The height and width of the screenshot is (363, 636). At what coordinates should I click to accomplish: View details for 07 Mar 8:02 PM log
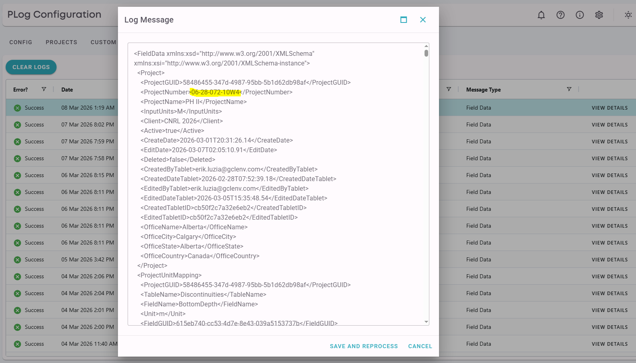[610, 125]
